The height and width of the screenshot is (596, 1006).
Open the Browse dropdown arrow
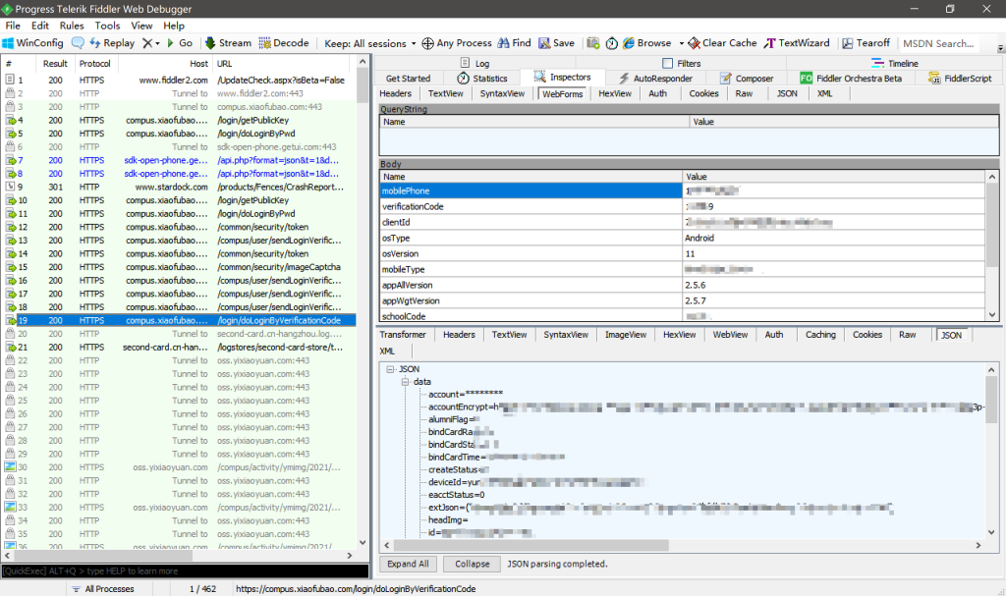coord(681,43)
